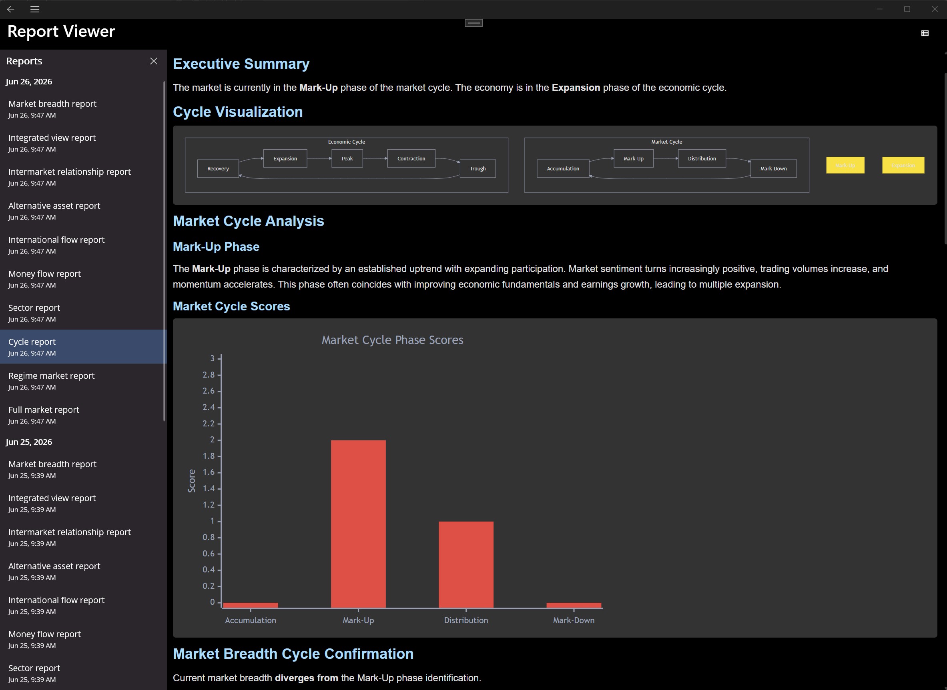Select Alternative asset report Jun 26
The width and height of the screenshot is (947, 690).
[84, 211]
